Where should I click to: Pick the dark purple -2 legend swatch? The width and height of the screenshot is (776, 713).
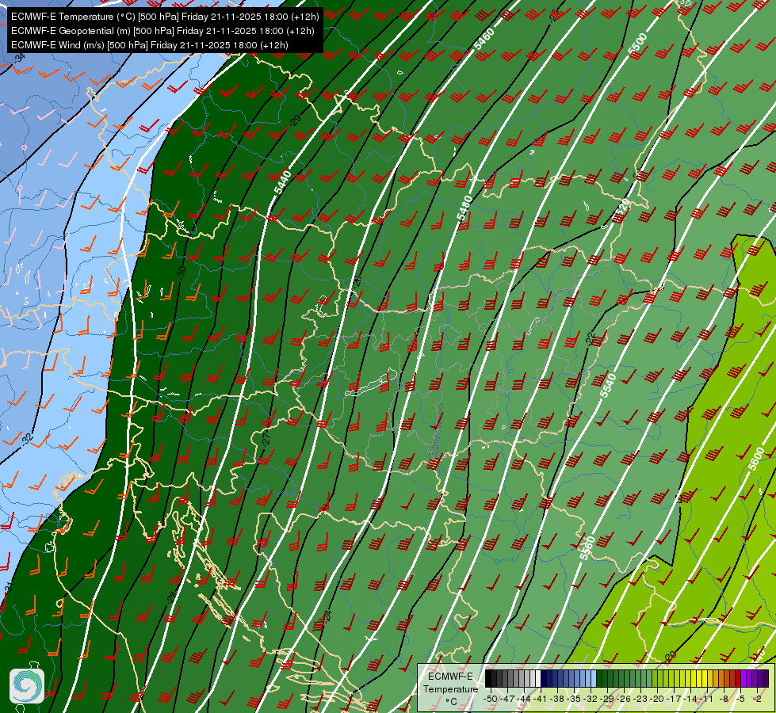coord(760,678)
